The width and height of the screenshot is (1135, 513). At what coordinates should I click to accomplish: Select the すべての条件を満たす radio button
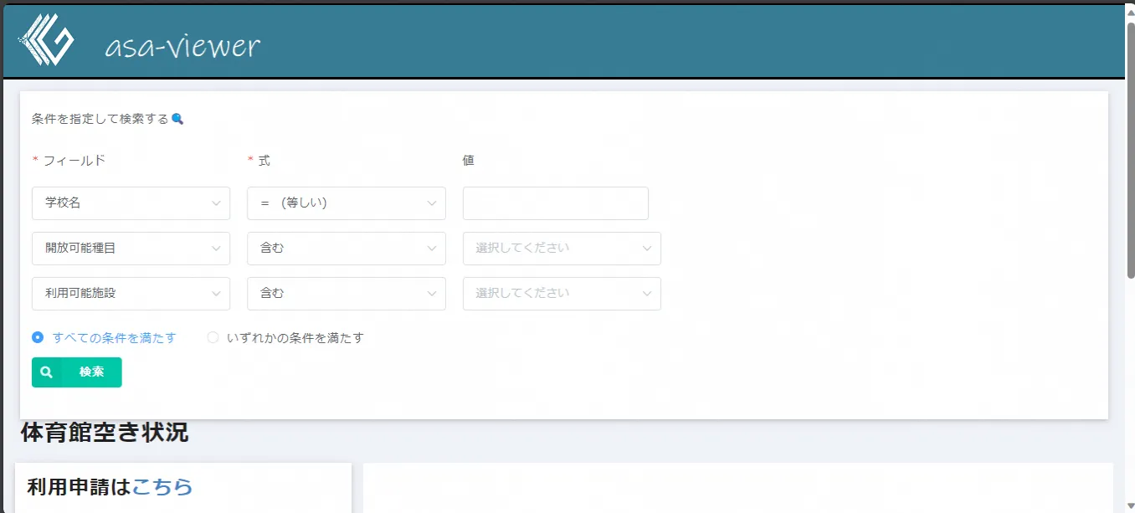(38, 338)
